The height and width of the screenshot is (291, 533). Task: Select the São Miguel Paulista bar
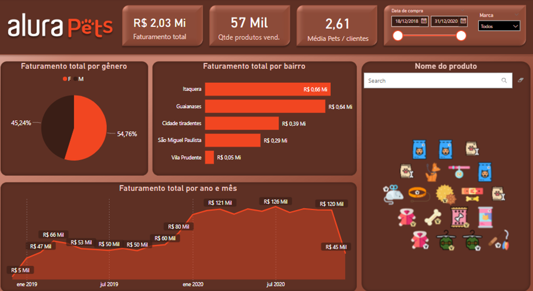(x=233, y=140)
